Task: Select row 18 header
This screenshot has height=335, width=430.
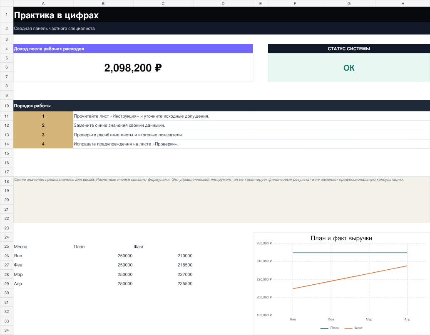Action: pos(7,181)
